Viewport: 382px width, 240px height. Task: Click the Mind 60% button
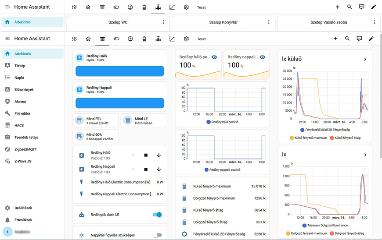pos(96,136)
